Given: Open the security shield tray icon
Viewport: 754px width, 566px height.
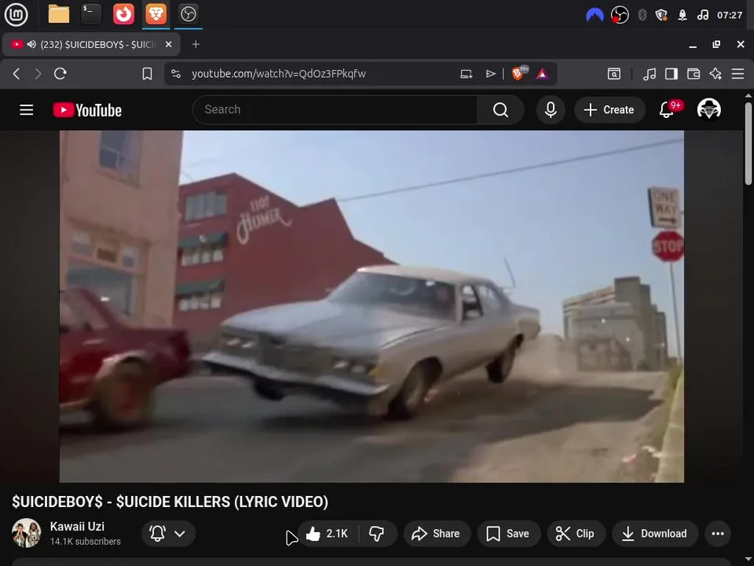Looking at the screenshot, I should [x=661, y=15].
